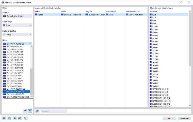Screen dimensions: 193x122
Task: Click the material list scrollbar down arrow
Action: tap(190, 106)
